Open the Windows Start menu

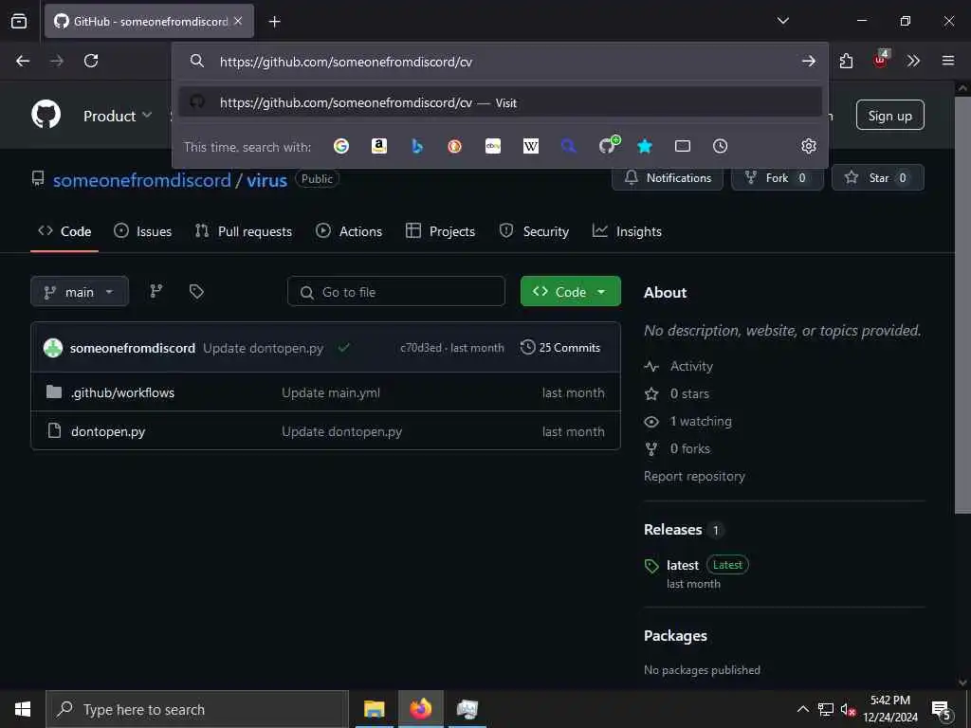pos(23,709)
